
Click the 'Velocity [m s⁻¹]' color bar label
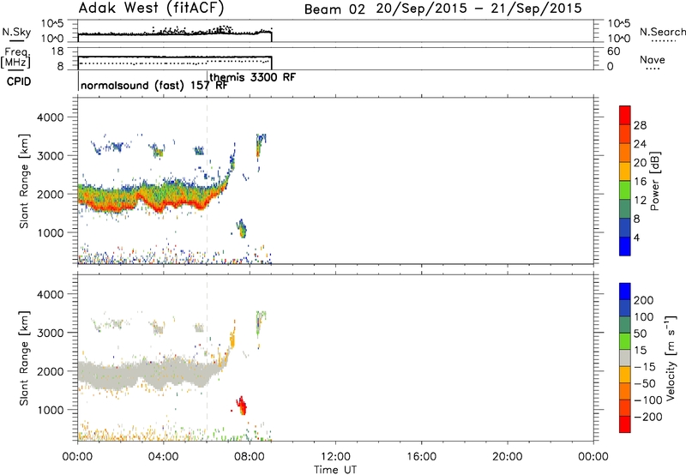(670, 358)
